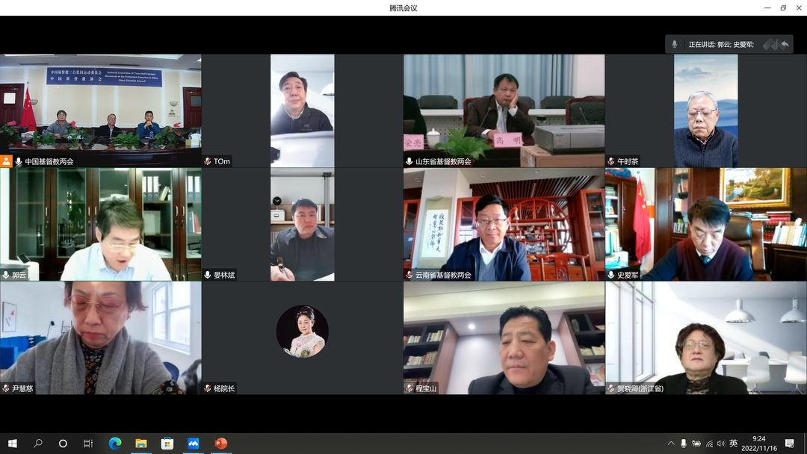Viewport: 807px width, 454px height.
Task: Click the mic icon on 午时茶's video tile
Action: (x=610, y=160)
